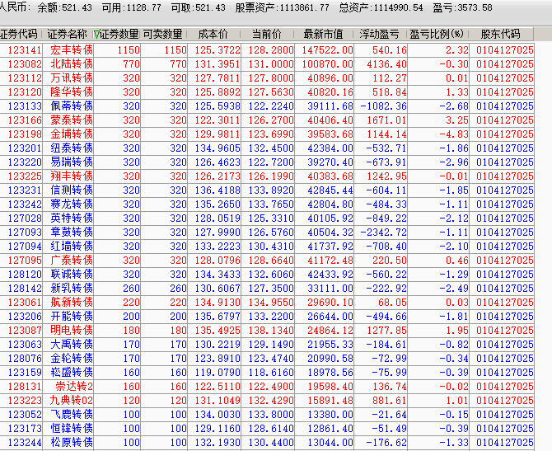Viewport: 552px width, 451px height.
Task: Sort by 当前价 column header
Action: (x=267, y=34)
